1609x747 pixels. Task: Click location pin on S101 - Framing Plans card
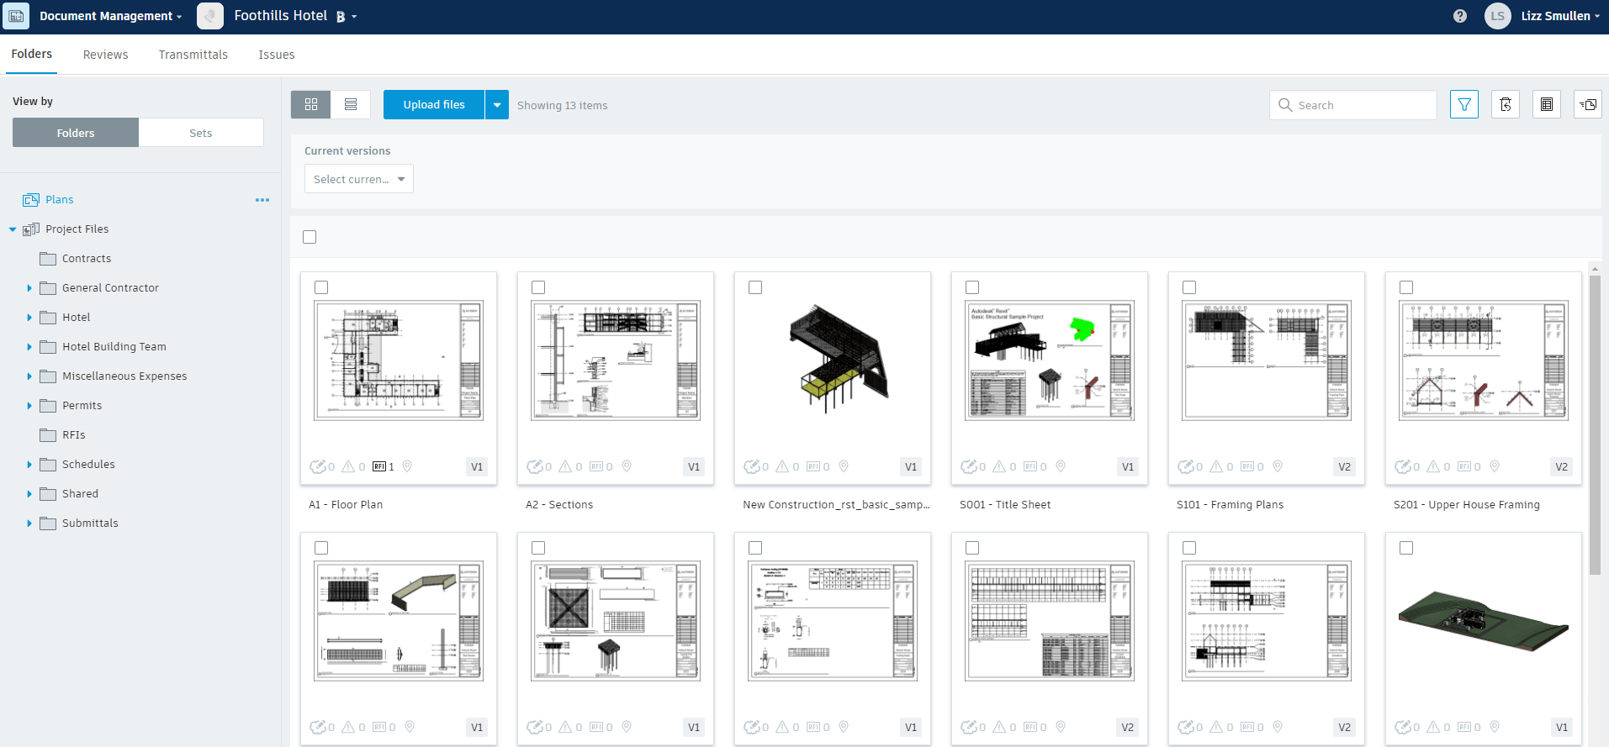(x=1278, y=466)
